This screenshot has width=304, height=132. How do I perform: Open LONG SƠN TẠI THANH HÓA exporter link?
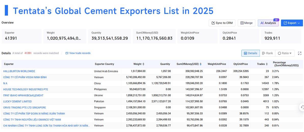pos(47,126)
